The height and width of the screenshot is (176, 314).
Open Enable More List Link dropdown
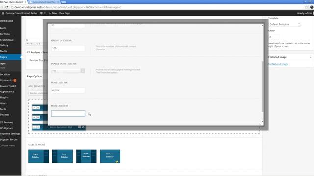click(68, 71)
